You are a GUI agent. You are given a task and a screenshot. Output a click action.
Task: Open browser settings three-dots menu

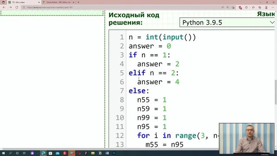(273, 7)
